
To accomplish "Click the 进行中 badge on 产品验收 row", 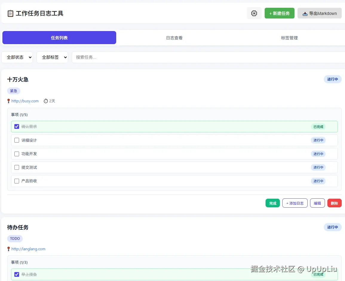I will tap(318, 181).
